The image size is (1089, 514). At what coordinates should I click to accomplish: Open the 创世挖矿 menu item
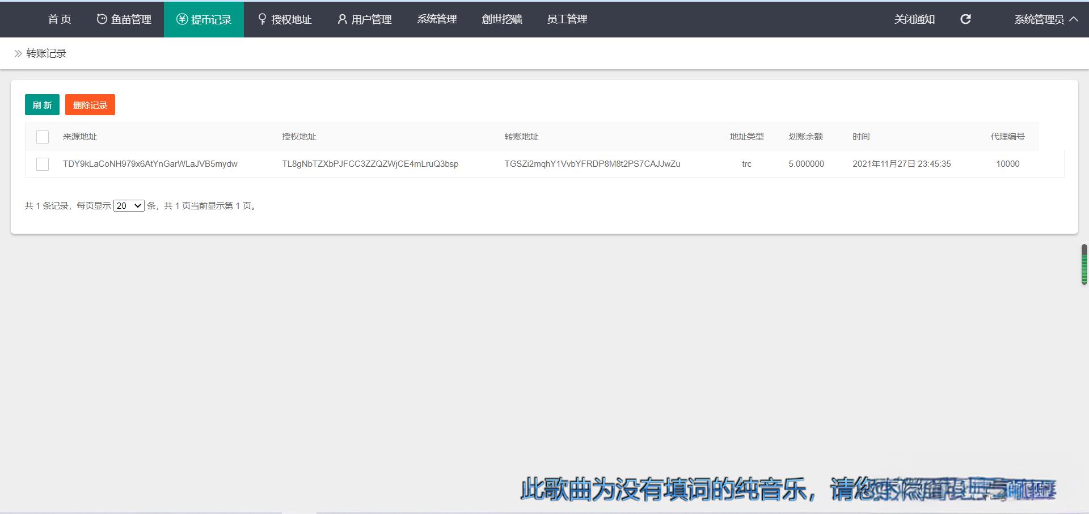click(502, 19)
